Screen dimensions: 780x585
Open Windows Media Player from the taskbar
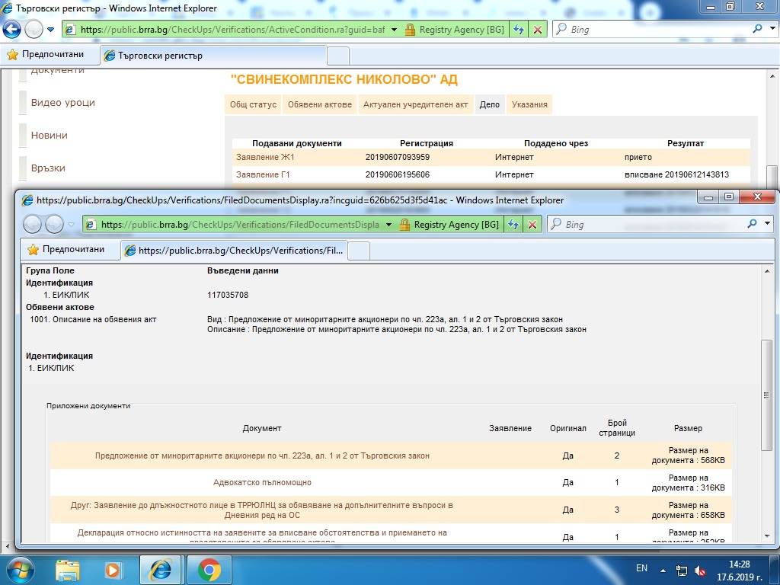tap(113, 569)
